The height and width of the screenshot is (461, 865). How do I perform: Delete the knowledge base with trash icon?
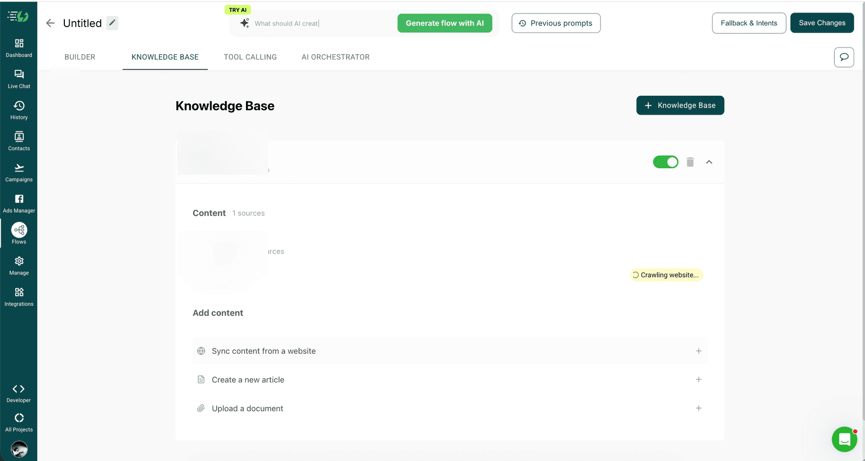[690, 162]
